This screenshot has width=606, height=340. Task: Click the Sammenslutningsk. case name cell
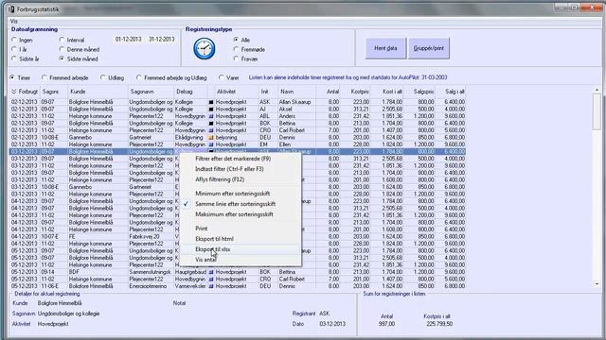(x=150, y=272)
